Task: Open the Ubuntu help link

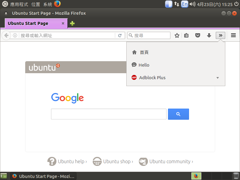Action: click(x=67, y=161)
